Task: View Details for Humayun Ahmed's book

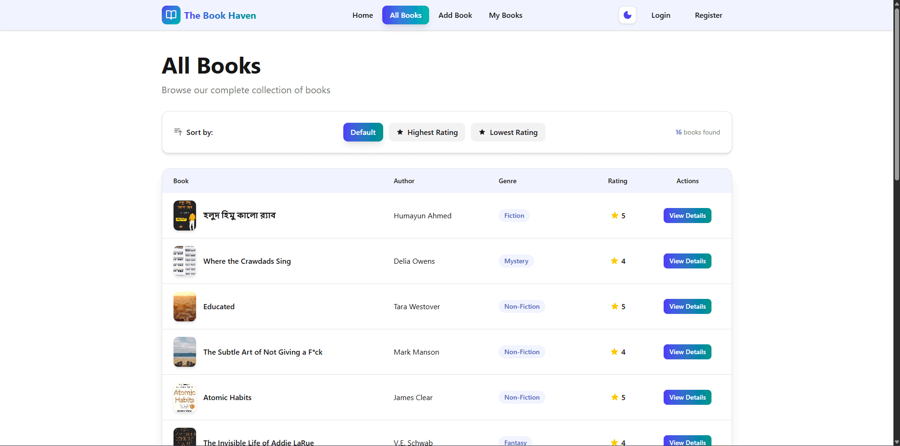Action: [687, 216]
